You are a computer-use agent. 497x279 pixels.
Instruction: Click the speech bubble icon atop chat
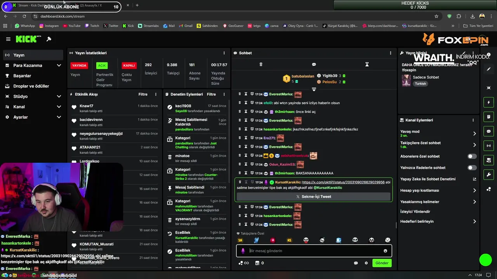(314, 64)
